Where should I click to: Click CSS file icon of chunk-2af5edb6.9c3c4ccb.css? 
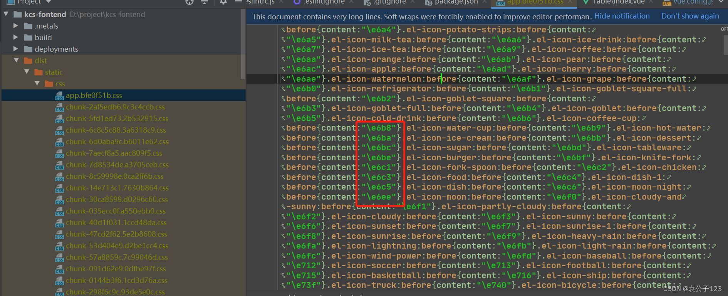pyautogui.click(x=59, y=107)
